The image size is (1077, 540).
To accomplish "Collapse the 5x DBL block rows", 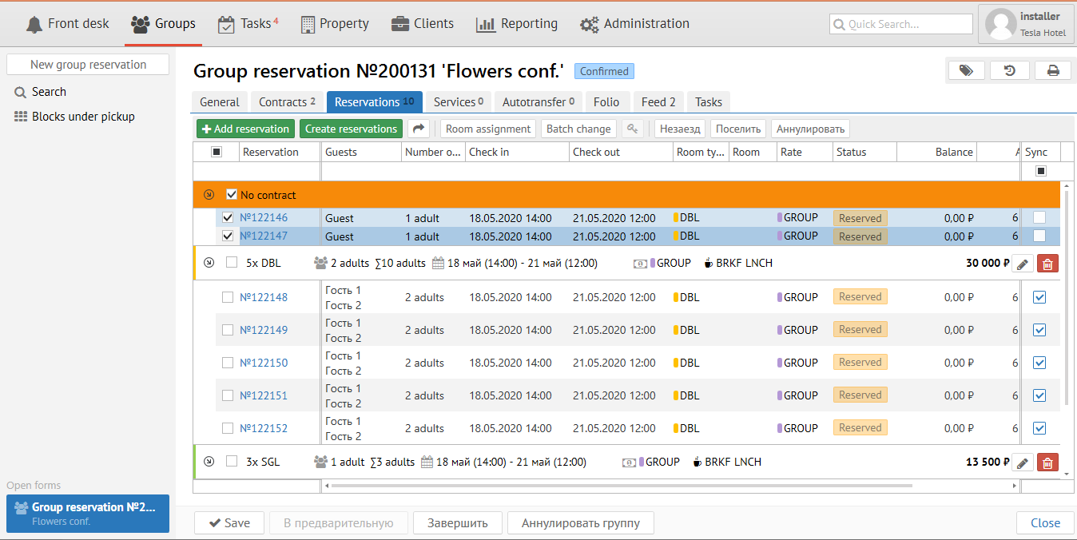I will coord(209,262).
